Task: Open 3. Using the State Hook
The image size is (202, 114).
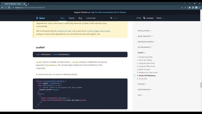Action: 146,63
